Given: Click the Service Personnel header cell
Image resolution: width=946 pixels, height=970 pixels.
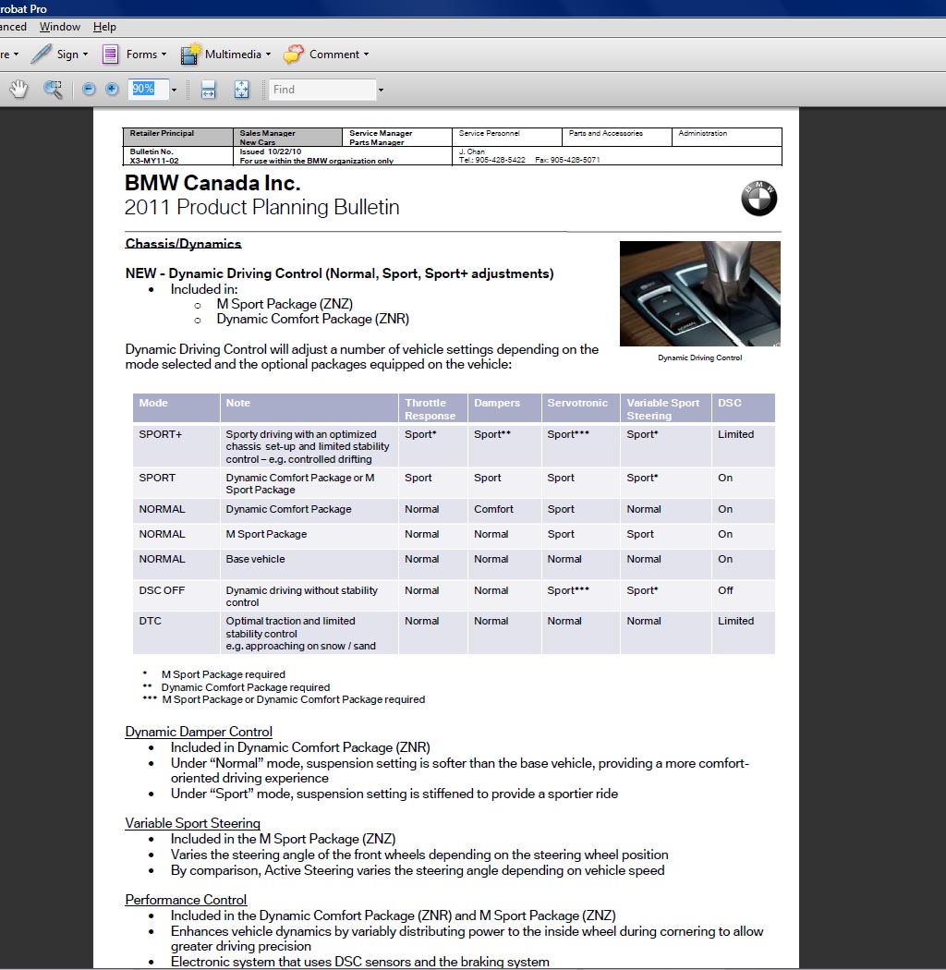Looking at the screenshot, I should (x=507, y=137).
